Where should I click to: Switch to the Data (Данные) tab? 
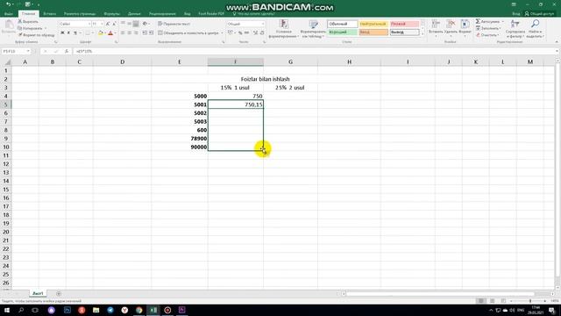click(x=134, y=14)
